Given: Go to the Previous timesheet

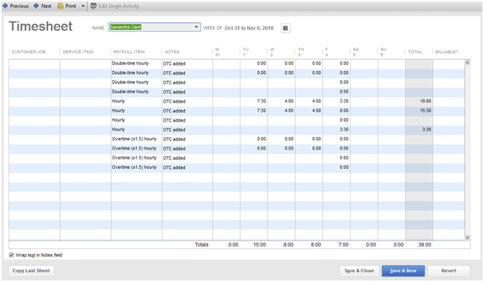Looking at the screenshot, I should (x=15, y=6).
